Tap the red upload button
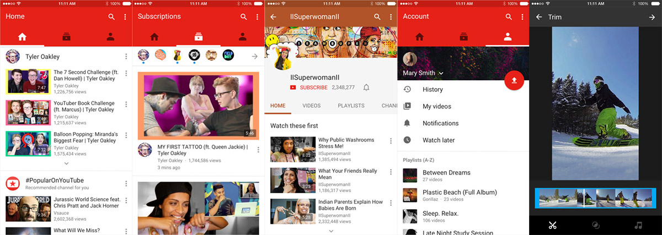The height and width of the screenshot is (235, 662). 514,80
